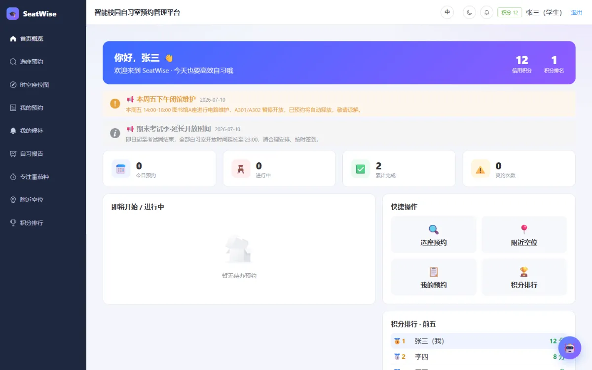Image resolution: width=592 pixels, height=370 pixels.
Task: Click the 积分排行 trophy sidebar icon
Action: pos(13,222)
